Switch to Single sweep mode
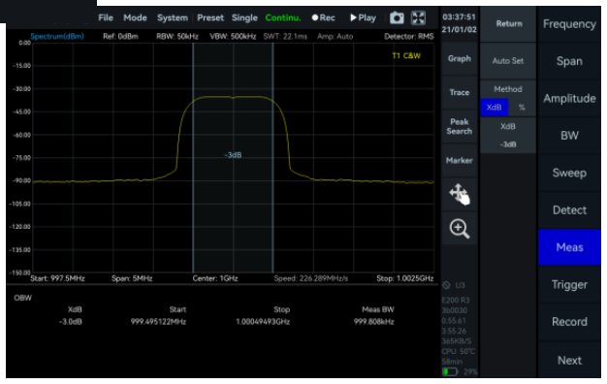This screenshot has height=384, width=607. [x=244, y=17]
